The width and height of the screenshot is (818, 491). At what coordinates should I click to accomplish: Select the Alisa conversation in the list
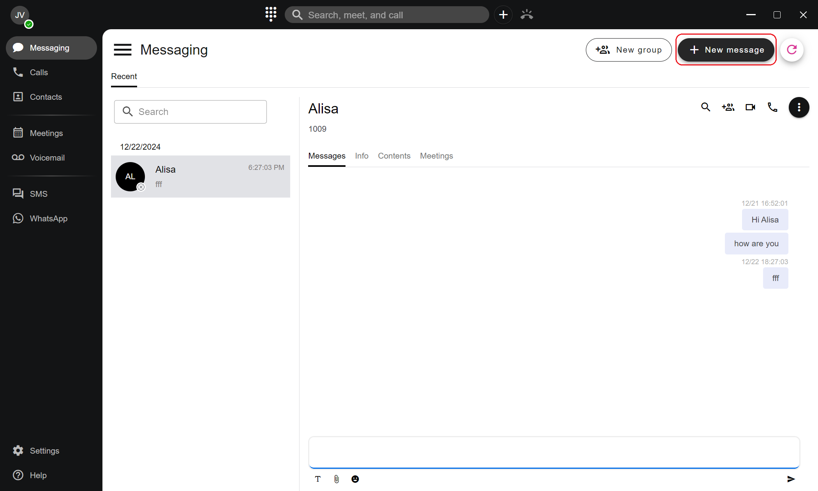pyautogui.click(x=200, y=177)
